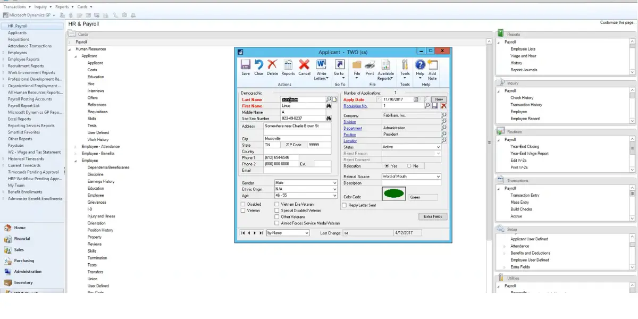
Task: Open Available Reports in the toolbar
Action: [x=386, y=70]
